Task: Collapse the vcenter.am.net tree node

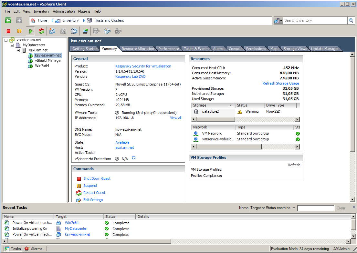Action: (x=6, y=40)
